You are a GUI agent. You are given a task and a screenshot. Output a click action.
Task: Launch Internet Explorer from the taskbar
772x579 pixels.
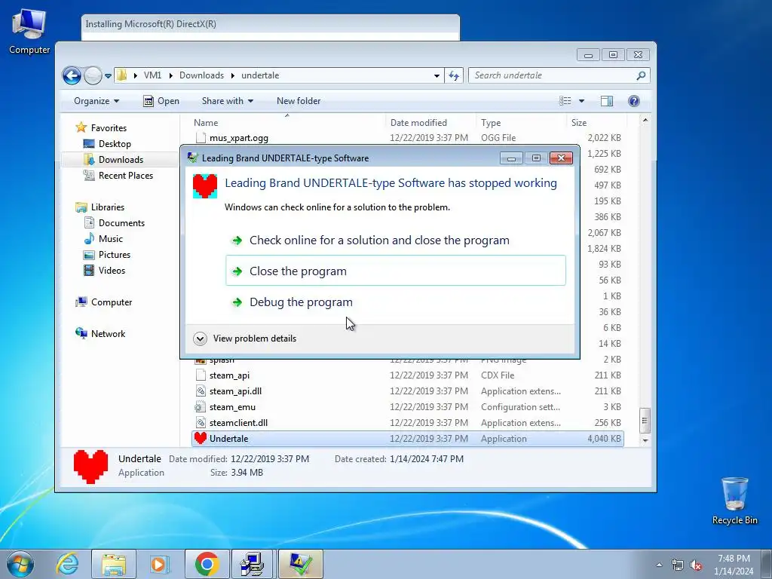[x=67, y=564]
